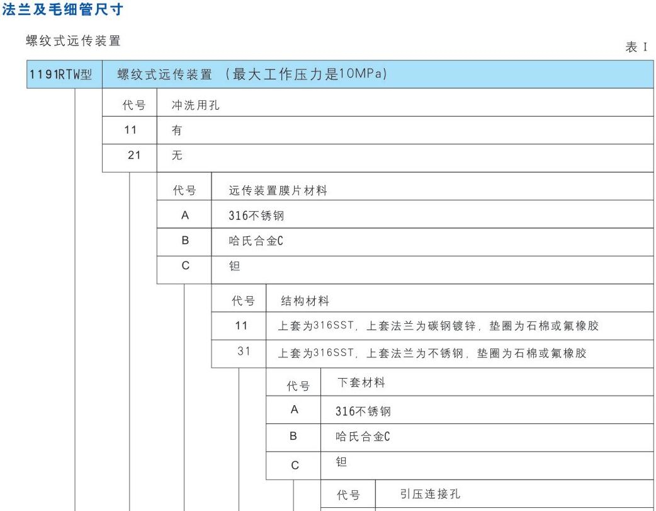This screenshot has width=656, height=511.
Task: Select the 有 option for flushing hole
Action: (x=177, y=130)
